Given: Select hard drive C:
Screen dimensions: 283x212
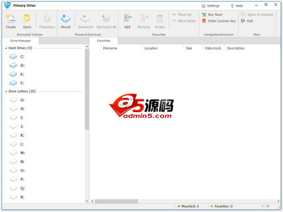Looking at the screenshot, I should point(17,57).
